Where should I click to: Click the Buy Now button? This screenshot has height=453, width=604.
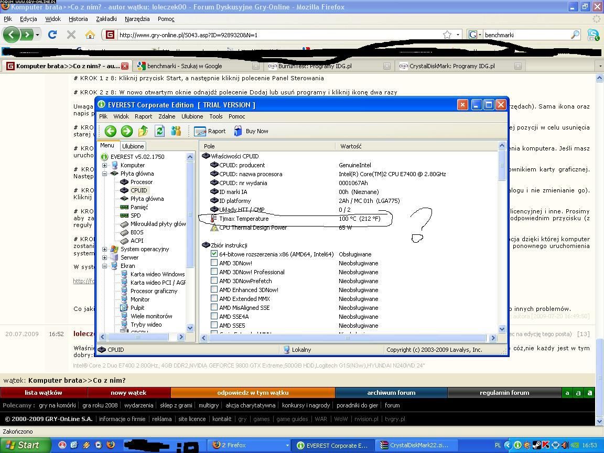click(251, 131)
